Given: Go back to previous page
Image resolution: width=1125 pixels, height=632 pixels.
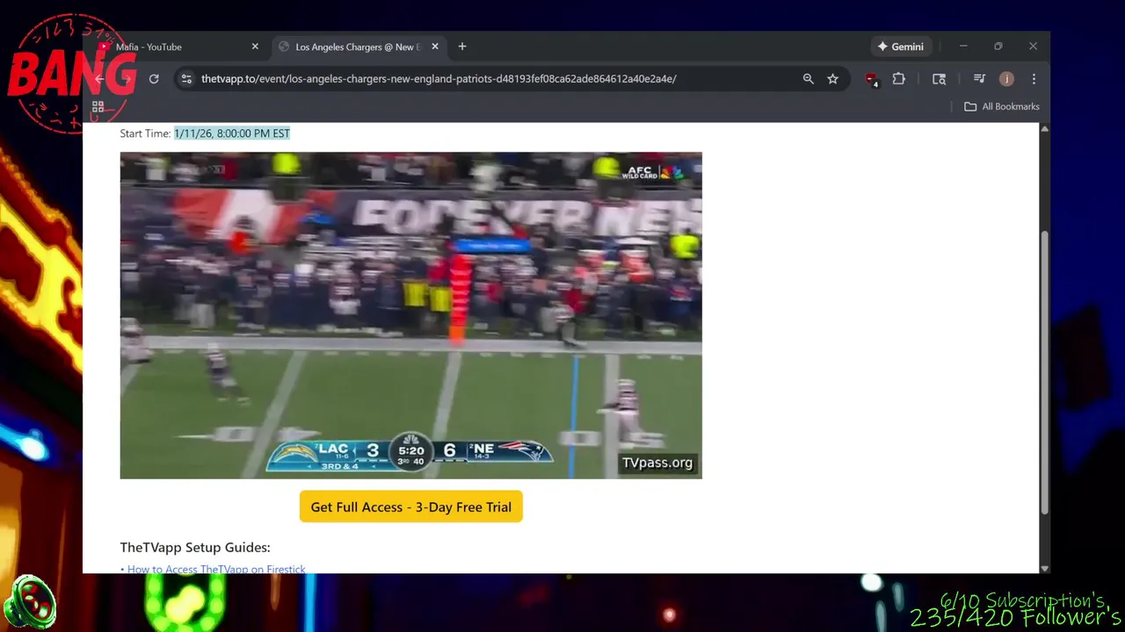Looking at the screenshot, I should tap(99, 79).
